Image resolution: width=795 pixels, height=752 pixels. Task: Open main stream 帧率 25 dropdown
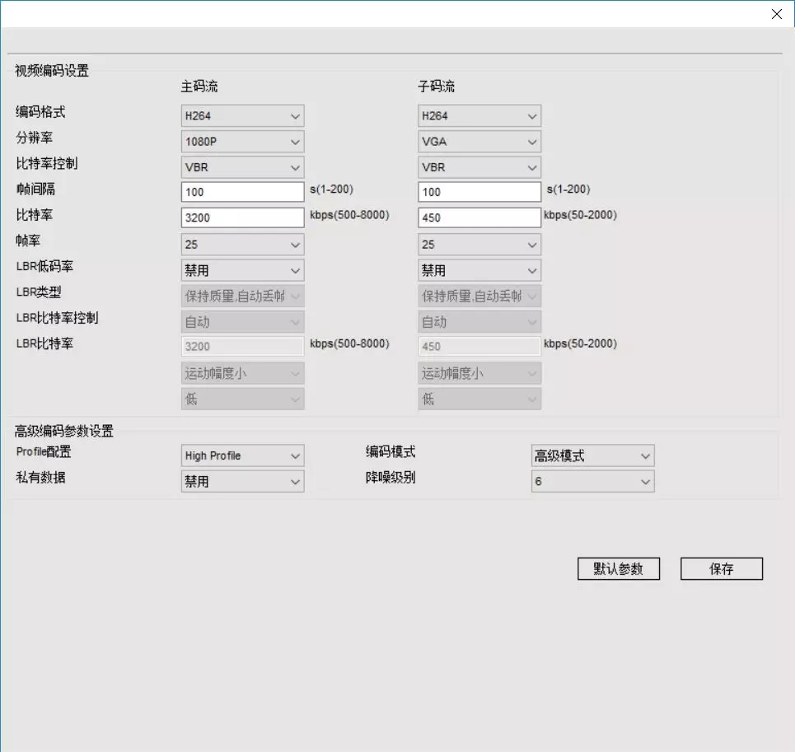[x=242, y=245]
